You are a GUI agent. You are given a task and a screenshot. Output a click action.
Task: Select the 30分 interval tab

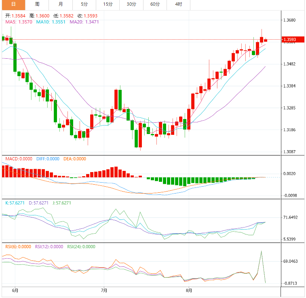(131, 4)
